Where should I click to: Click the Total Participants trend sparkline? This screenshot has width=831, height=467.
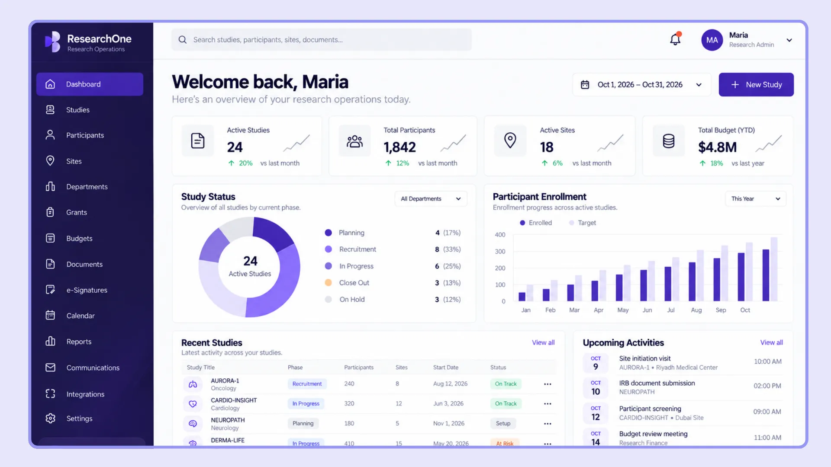[453, 143]
